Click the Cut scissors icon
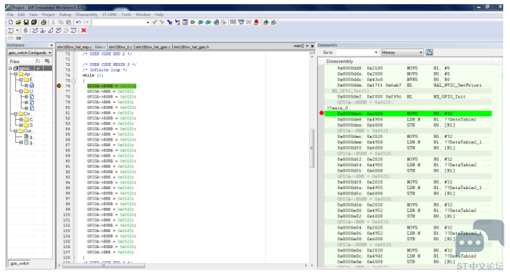The width and height of the screenshot is (510, 277). click(53, 22)
